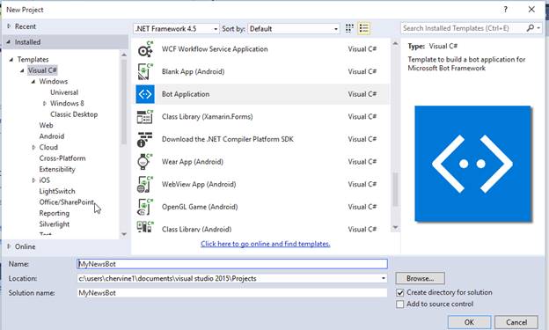Expand the Recent section
549x330 pixels.
[10, 26]
